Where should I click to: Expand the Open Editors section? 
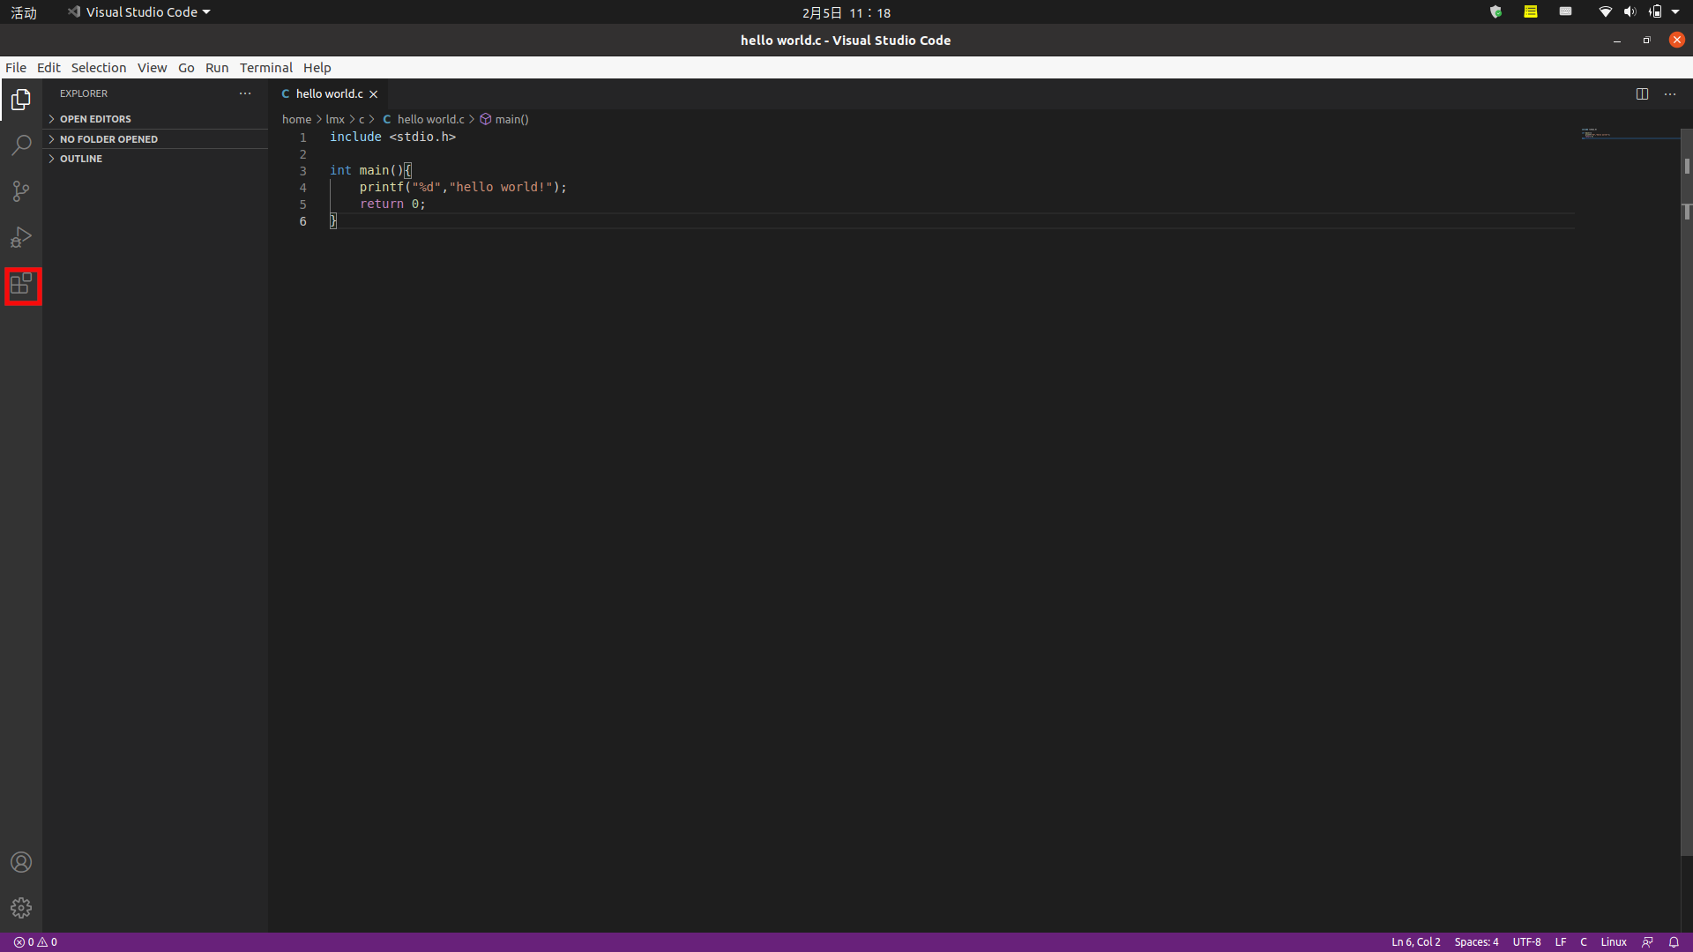coord(95,119)
